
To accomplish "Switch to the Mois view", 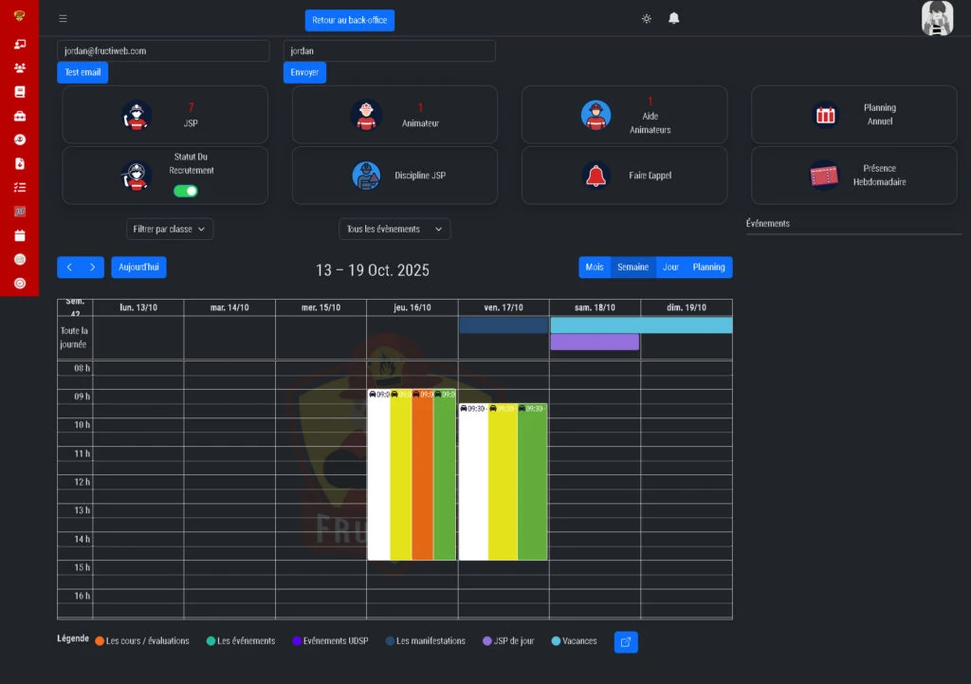I will click(595, 267).
